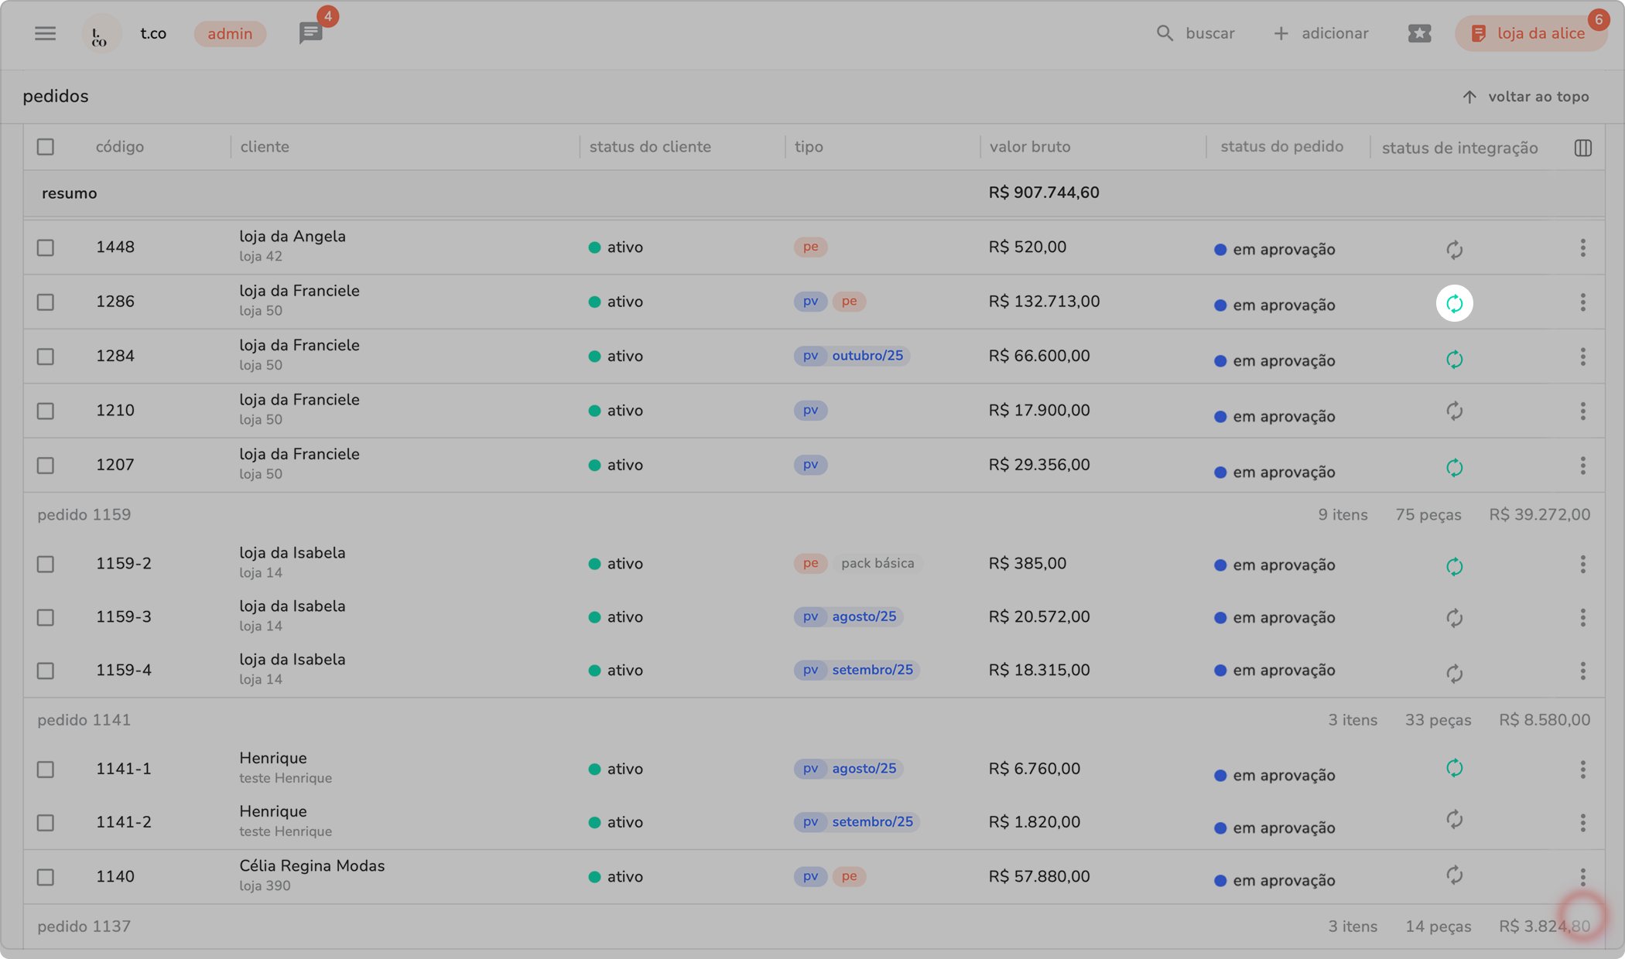Image resolution: width=1625 pixels, height=959 pixels.
Task: Toggle the select-all orders checkbox
Action: click(46, 147)
